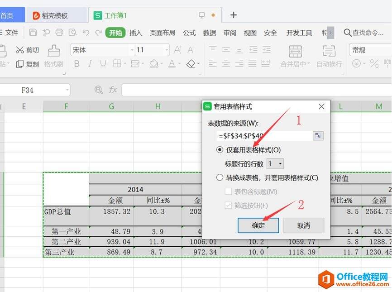Expand the font name dropdown showing 宋体

coord(132,50)
